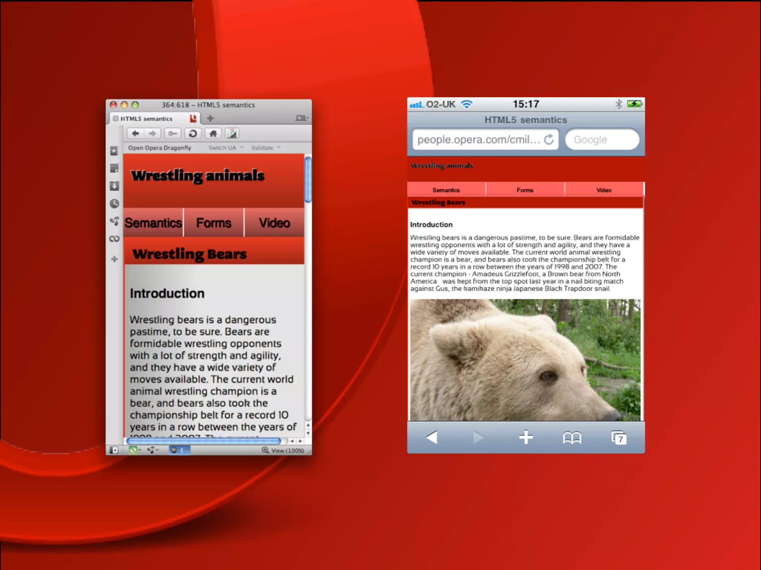Click the Opera reload button
This screenshot has height=570, width=761.
point(192,134)
